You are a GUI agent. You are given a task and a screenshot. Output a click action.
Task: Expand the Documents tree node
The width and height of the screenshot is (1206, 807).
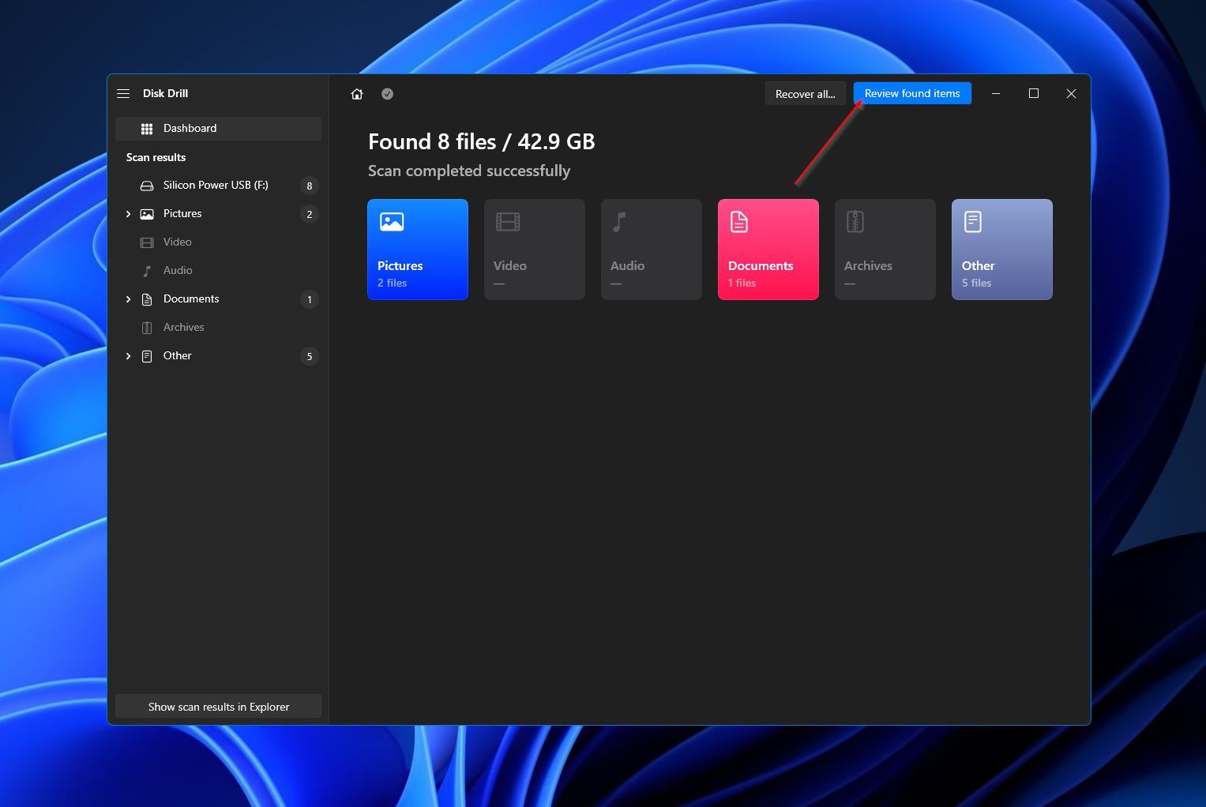tap(128, 299)
